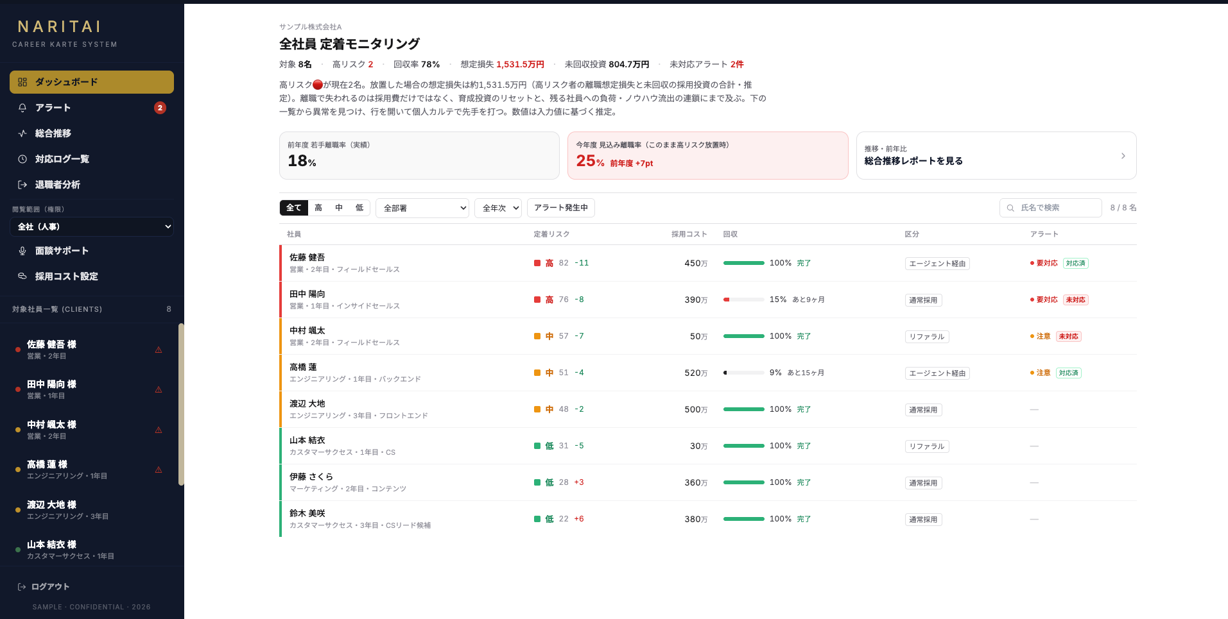Open the 今年度 見込み離職率 25% card

708,156
